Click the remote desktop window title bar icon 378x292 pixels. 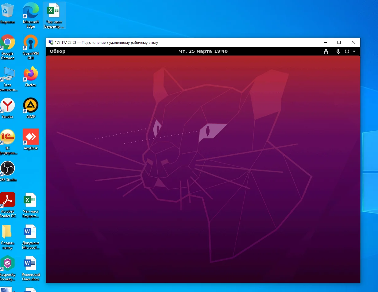pyautogui.click(x=50, y=43)
